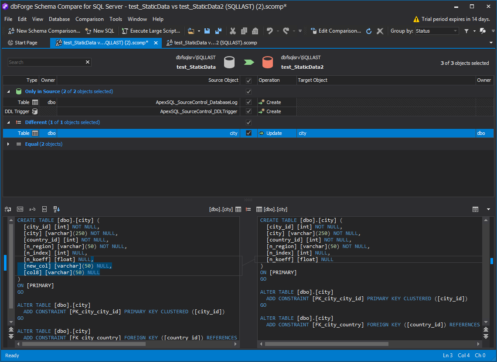Click Update operation for city row
The height and width of the screenshot is (362, 497).
click(270, 133)
